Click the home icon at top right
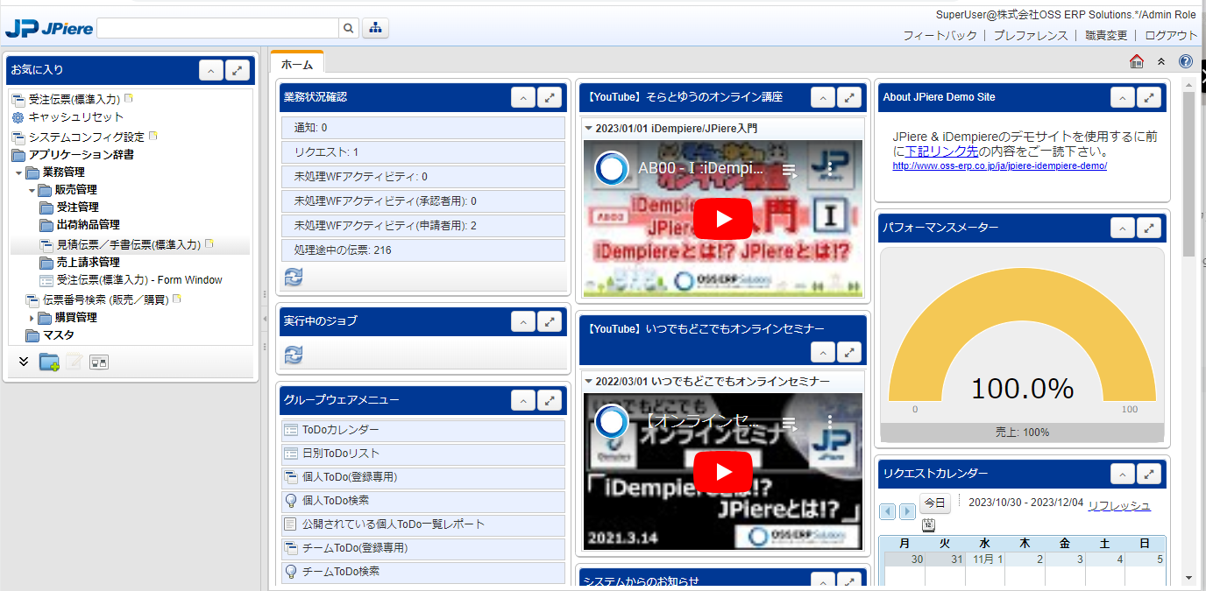Image resolution: width=1206 pixels, height=591 pixels. pyautogui.click(x=1137, y=61)
